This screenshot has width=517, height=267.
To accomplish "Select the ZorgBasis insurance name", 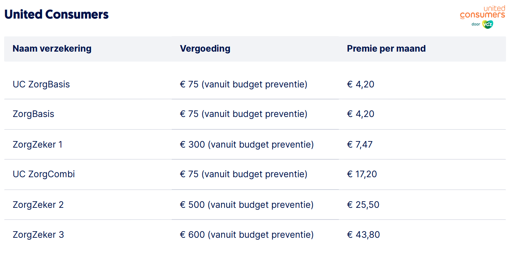I will click(33, 114).
